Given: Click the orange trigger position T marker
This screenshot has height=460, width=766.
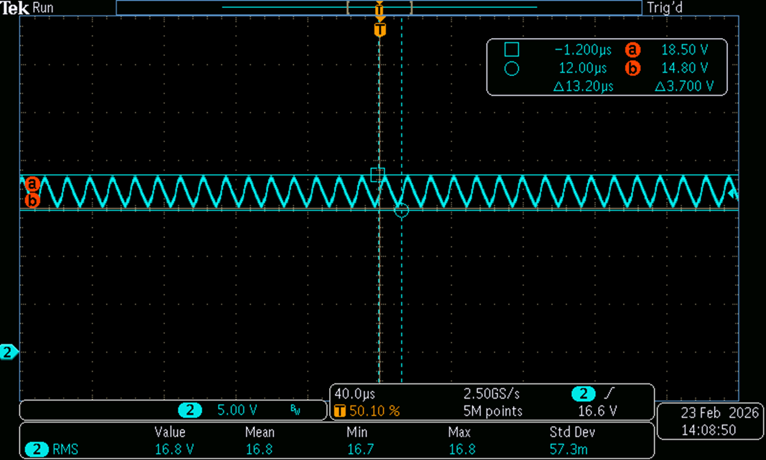Looking at the screenshot, I should (x=380, y=29).
